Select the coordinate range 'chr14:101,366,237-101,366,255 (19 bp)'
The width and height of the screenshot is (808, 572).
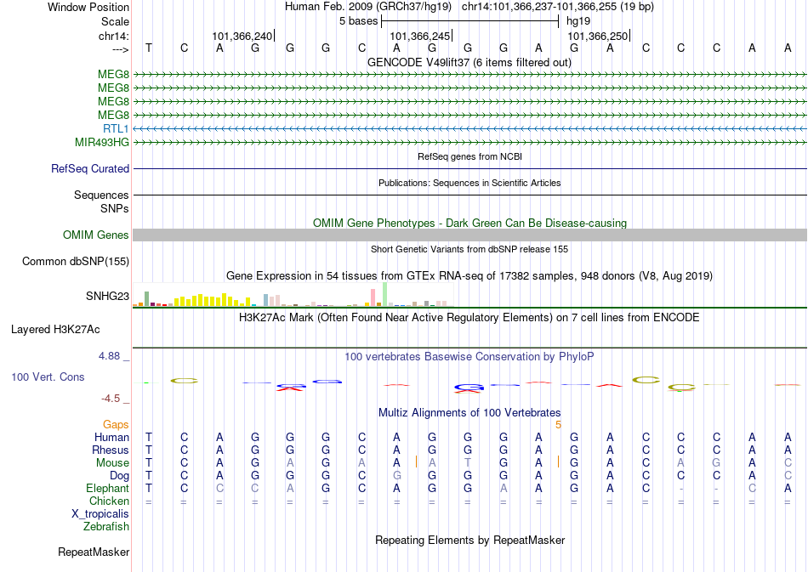(558, 7)
